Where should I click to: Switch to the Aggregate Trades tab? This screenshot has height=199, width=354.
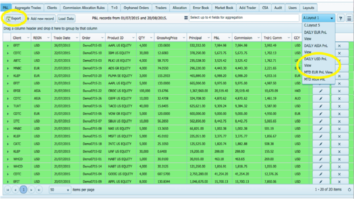pos(28,8)
